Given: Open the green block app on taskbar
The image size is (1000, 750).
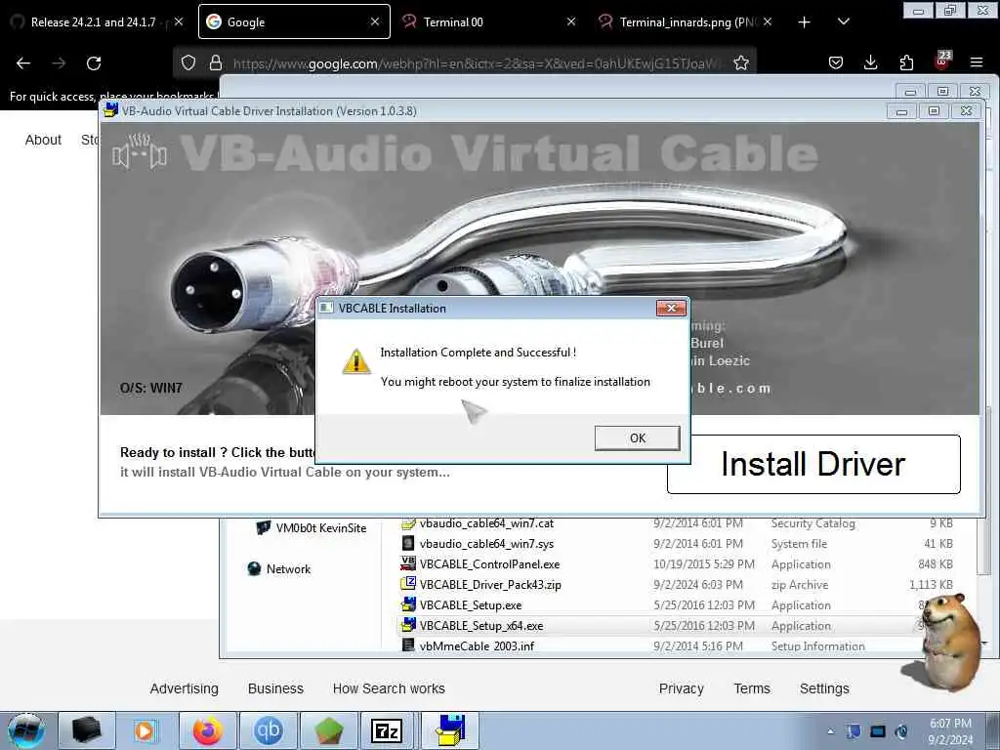Looking at the screenshot, I should click(x=328, y=730).
